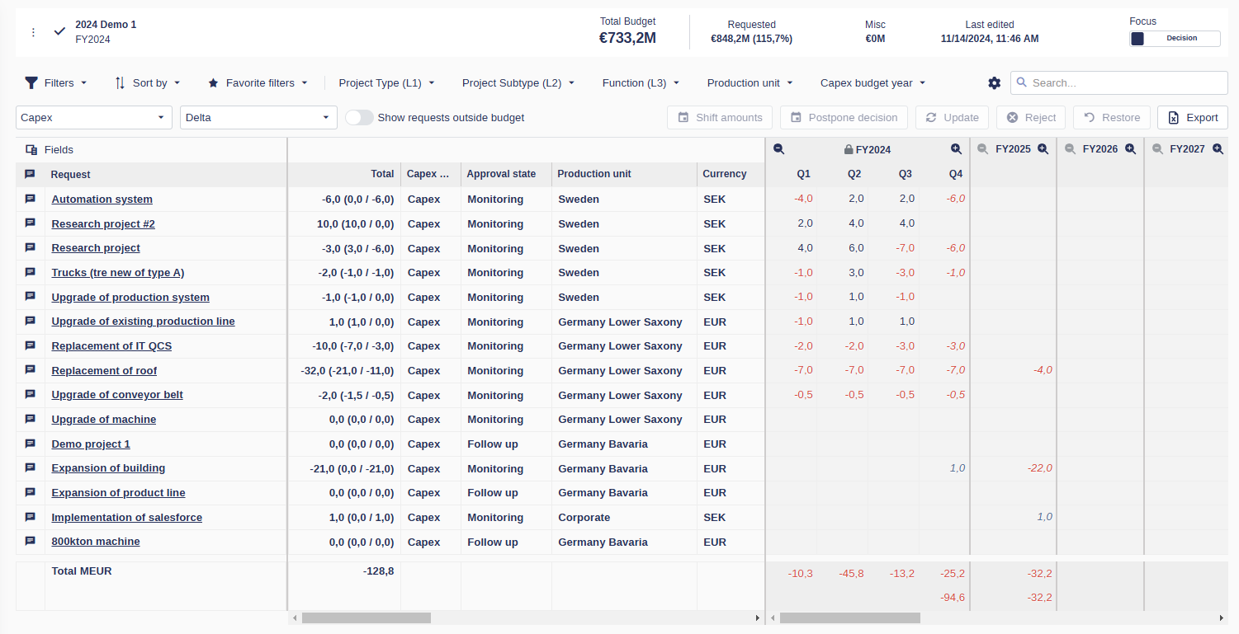Open the three-dot menu beside 2024 Demo 1
The height and width of the screenshot is (634, 1239).
[x=33, y=32]
